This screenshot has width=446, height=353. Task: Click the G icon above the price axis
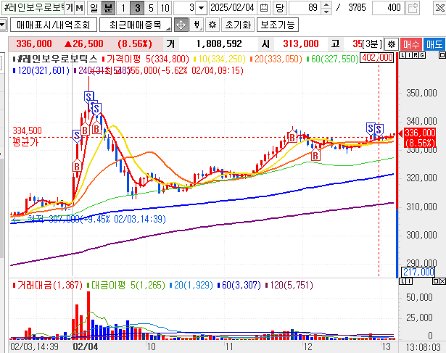tap(422, 55)
